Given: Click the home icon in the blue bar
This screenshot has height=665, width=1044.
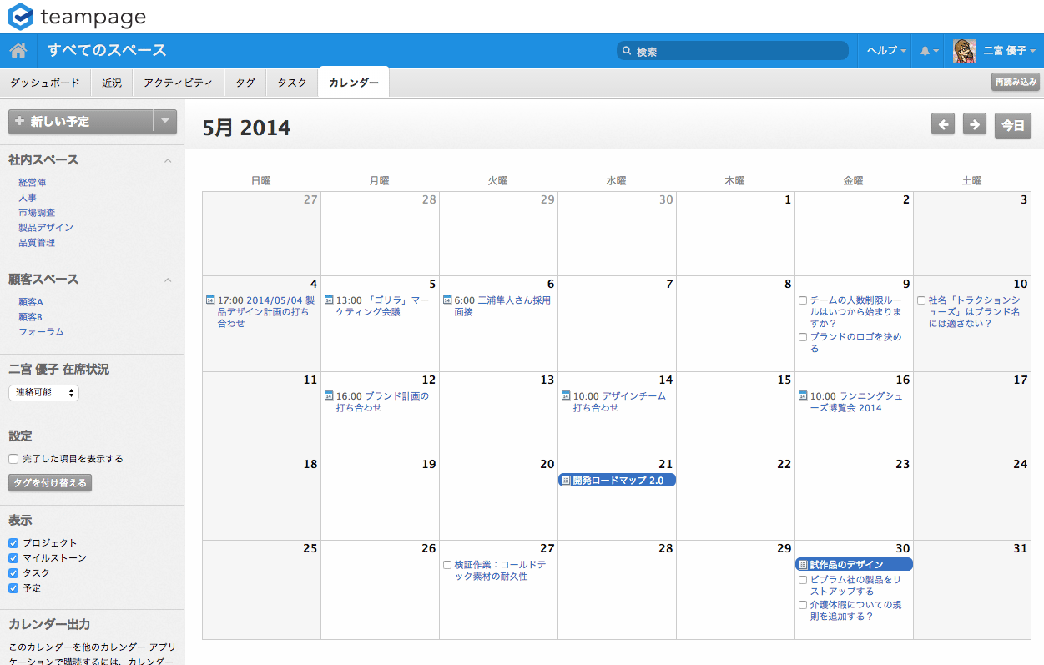Looking at the screenshot, I should (18, 51).
